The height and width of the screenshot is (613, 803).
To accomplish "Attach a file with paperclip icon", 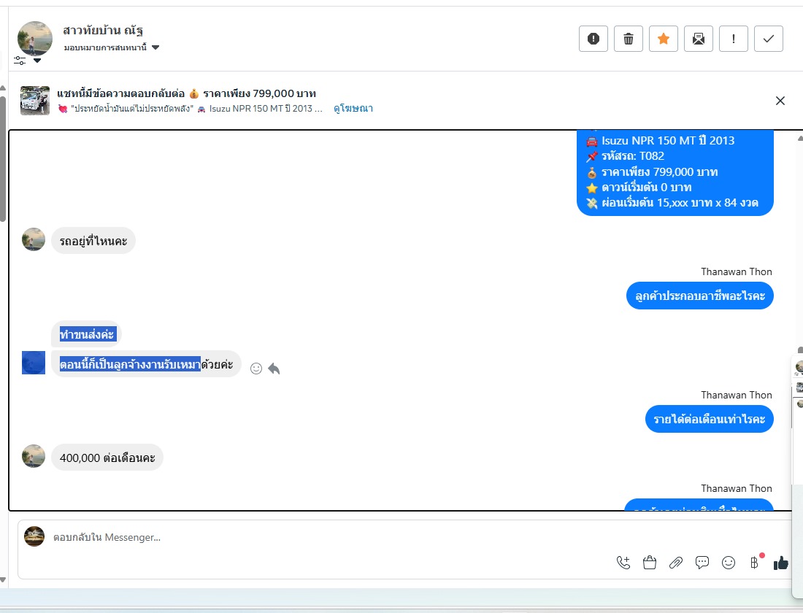I will point(676,563).
